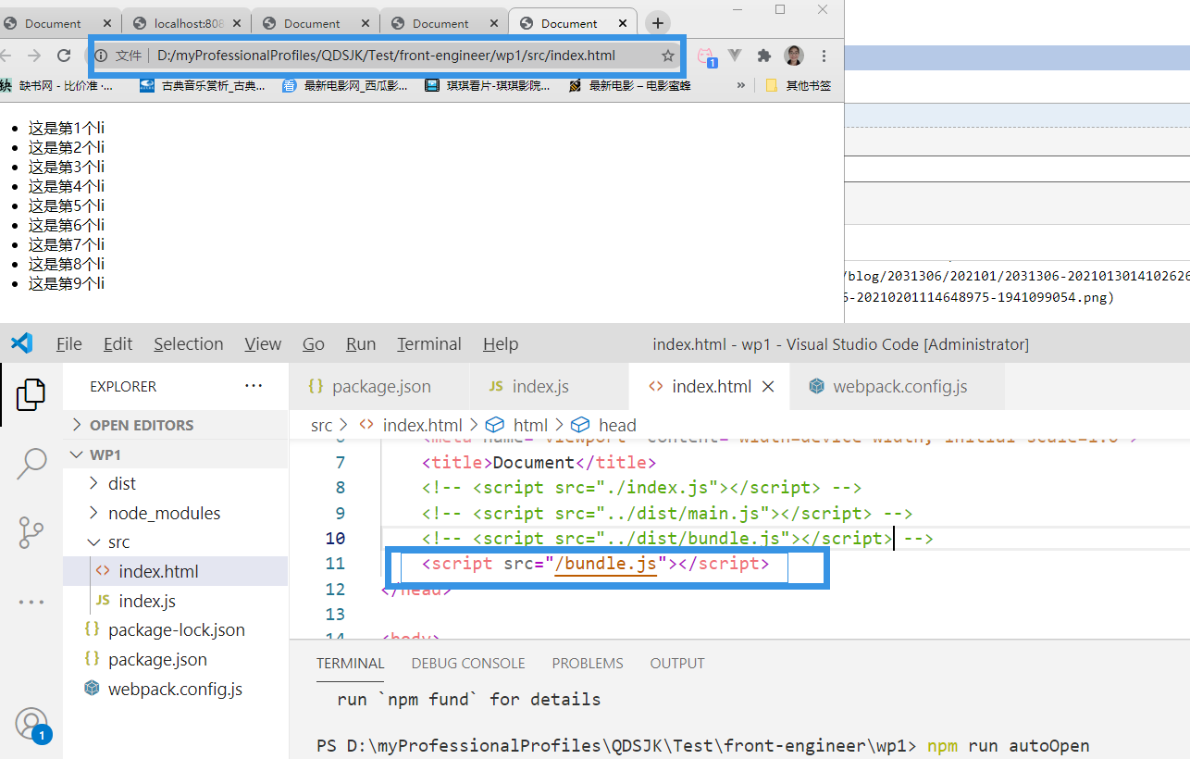The height and width of the screenshot is (759, 1190).
Task: Open the Chrome Extensions puzzle menu
Action: point(764,56)
